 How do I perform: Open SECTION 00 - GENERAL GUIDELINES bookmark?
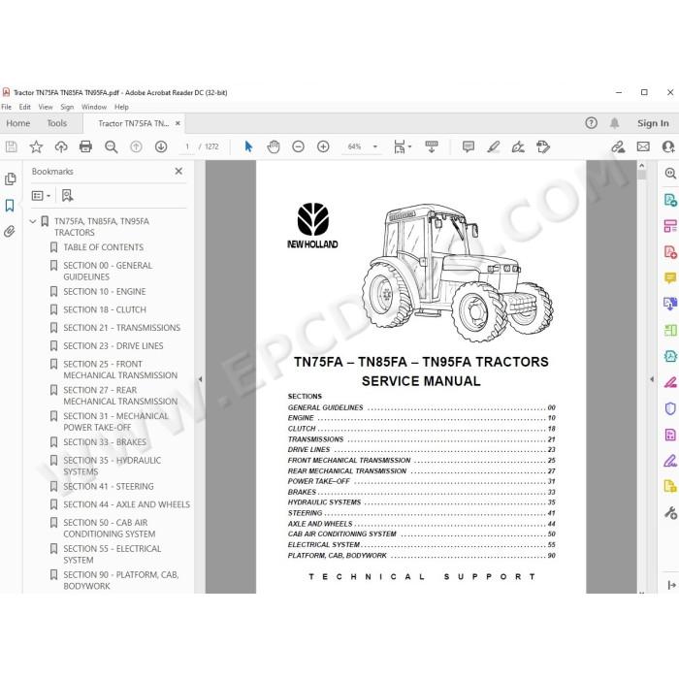pos(108,271)
